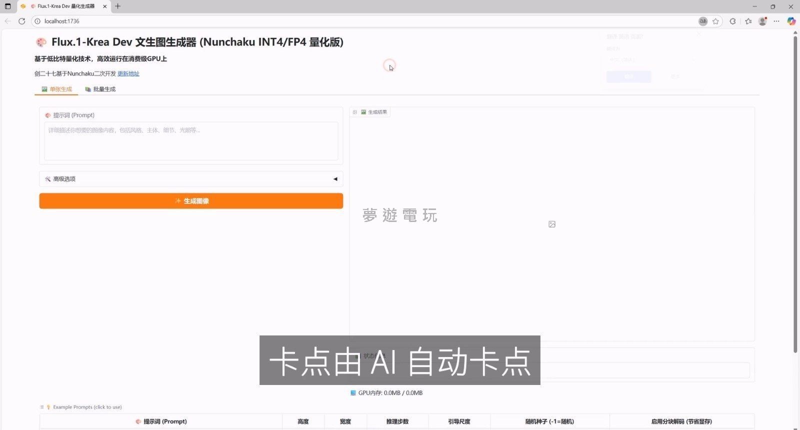Switch to the 批量生成 tab
The height and width of the screenshot is (430, 800).
(100, 89)
